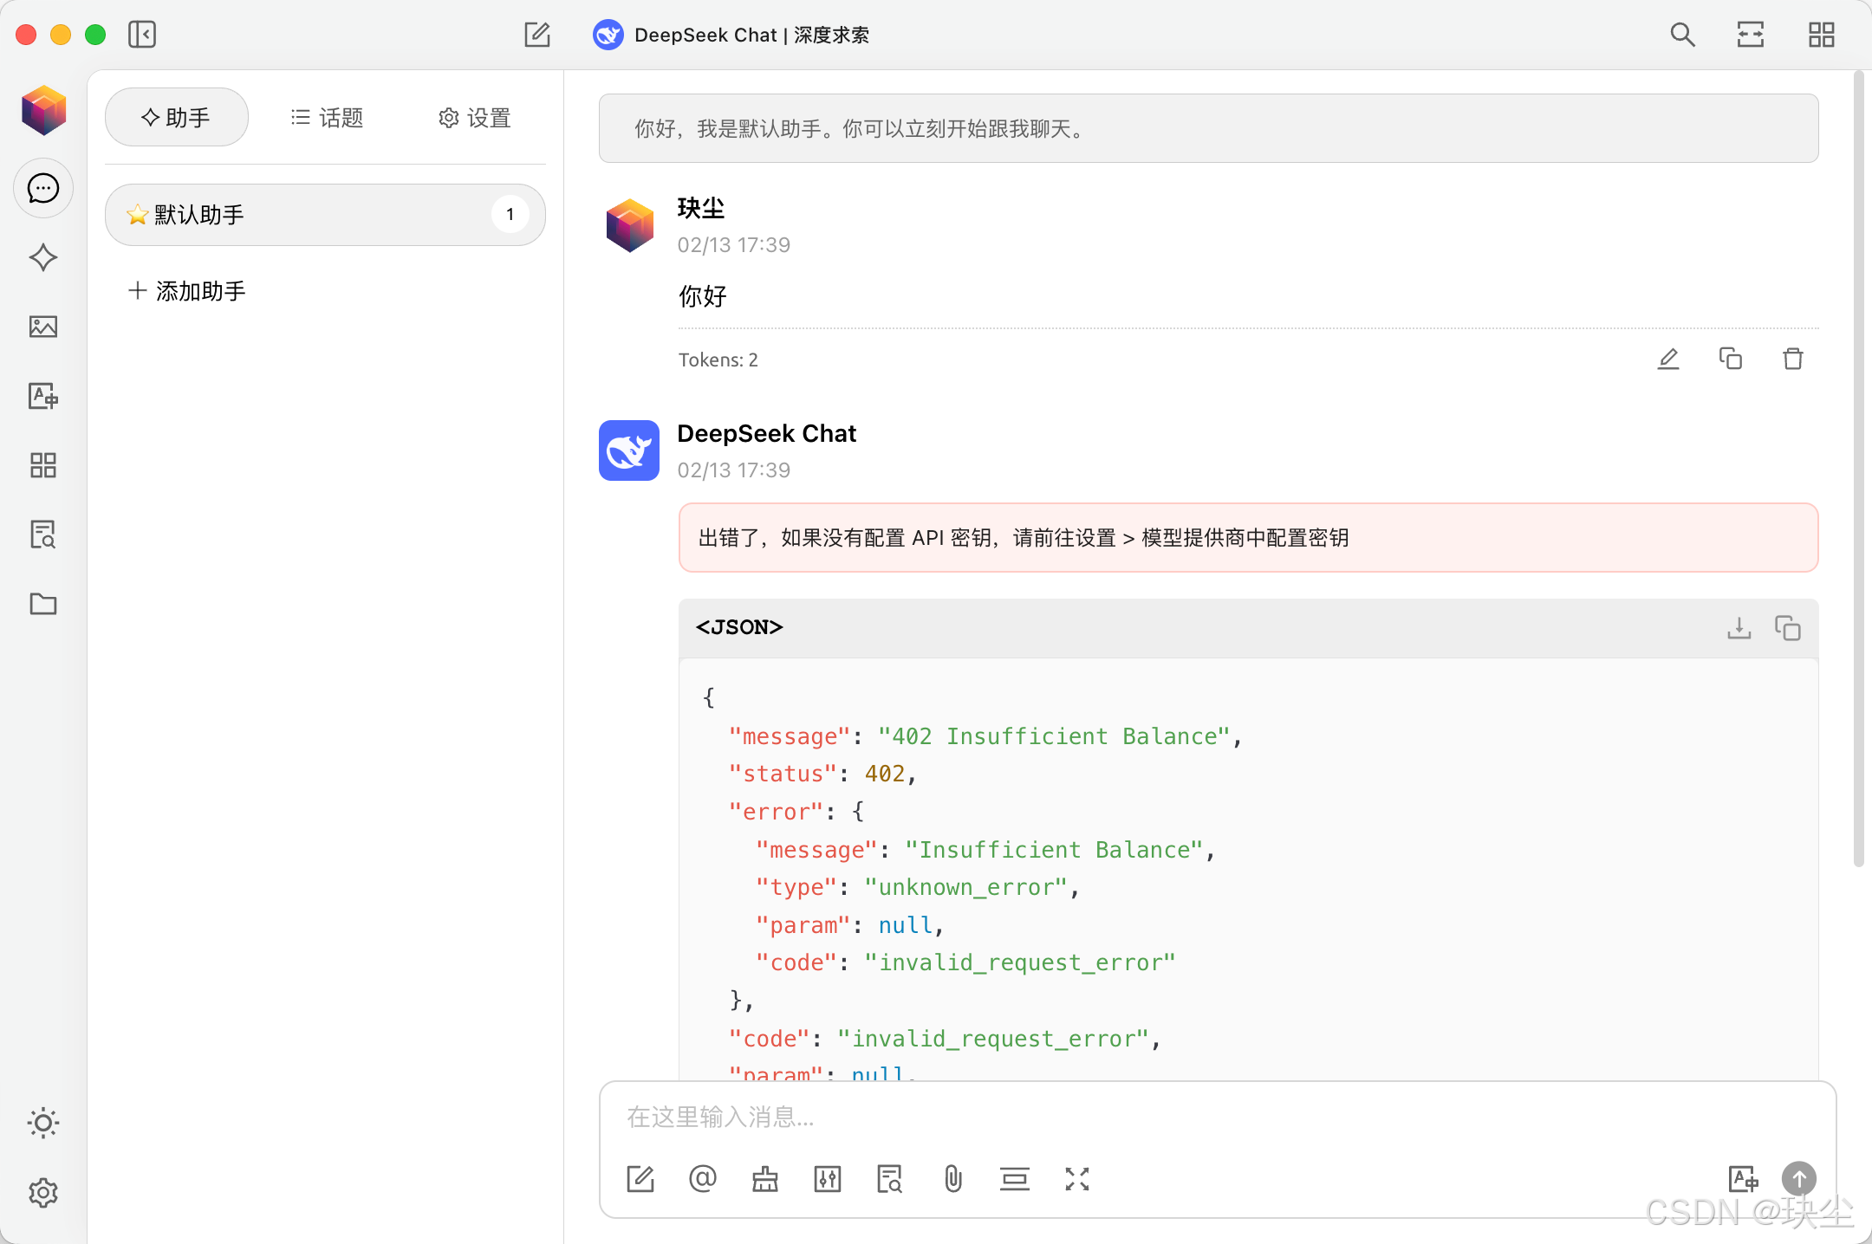Copy the JSON code block contents
The width and height of the screenshot is (1872, 1244).
pyautogui.click(x=1787, y=627)
